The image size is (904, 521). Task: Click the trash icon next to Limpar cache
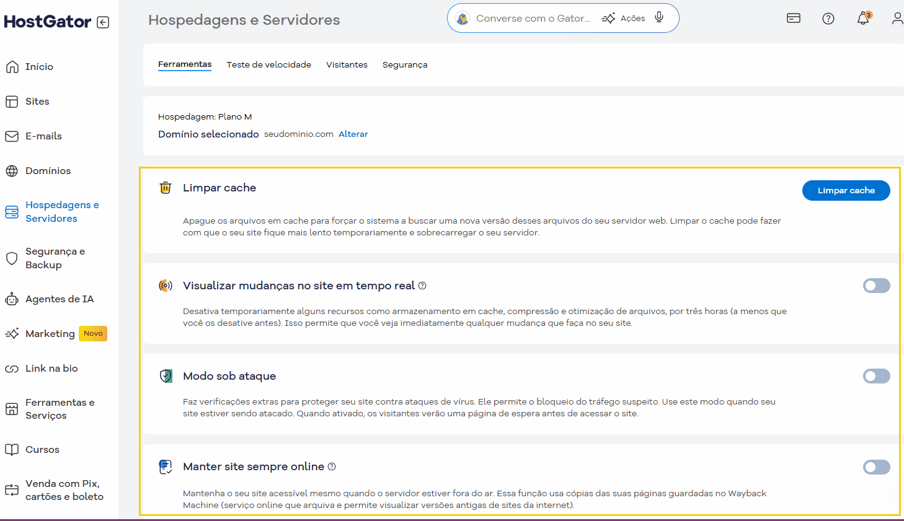165,187
